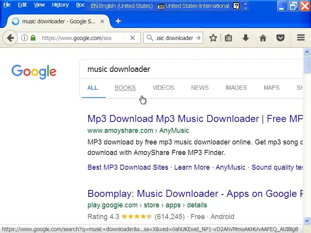The height and width of the screenshot is (233, 311).
Task: Select EN English (United States) language
Action: point(122,6)
